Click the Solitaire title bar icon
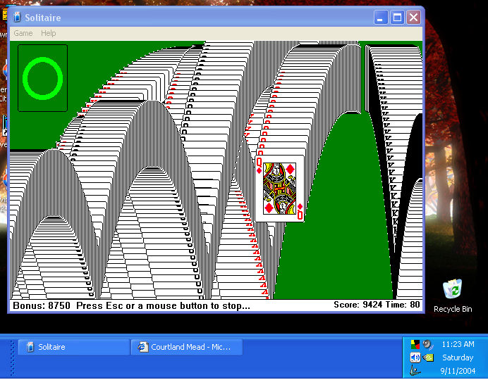488x380 pixels. 17,18
